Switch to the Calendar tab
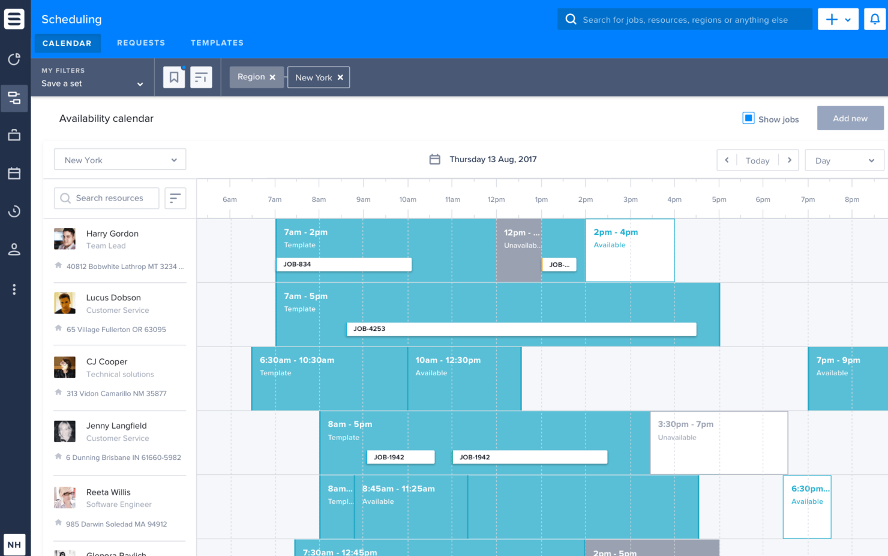The height and width of the screenshot is (556, 888). click(x=67, y=43)
